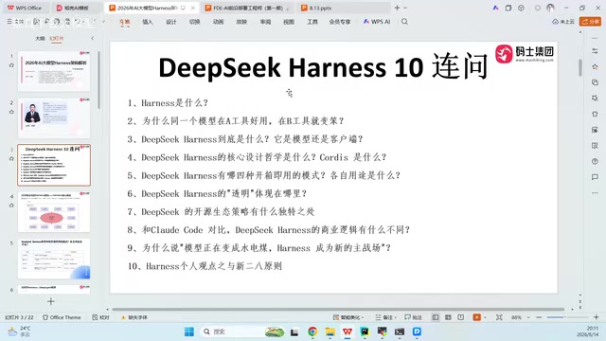
Task: Open the 设计 ribbon tab
Action: tap(171, 22)
